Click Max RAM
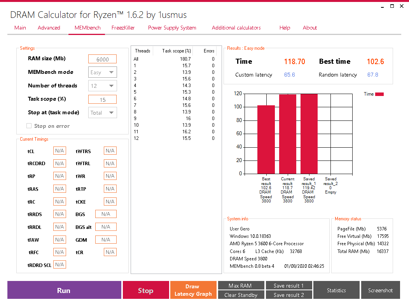 241,285
